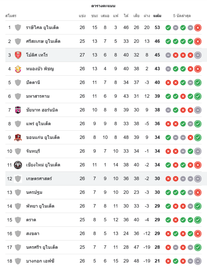
Task: Select the เกษตรศาสตร์ team name
Action: pos(39,178)
